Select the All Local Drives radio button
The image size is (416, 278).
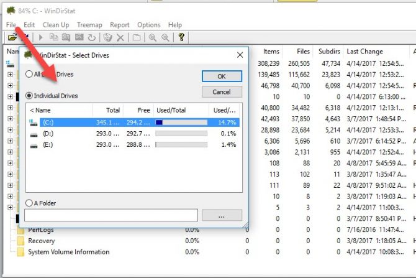[29, 74]
